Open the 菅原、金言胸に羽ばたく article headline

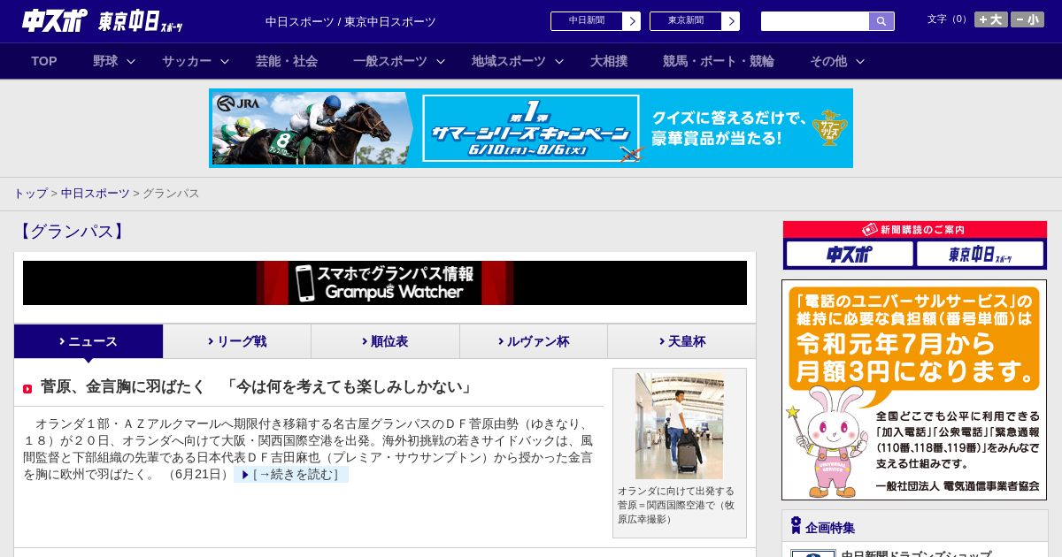pyautogui.click(x=257, y=387)
